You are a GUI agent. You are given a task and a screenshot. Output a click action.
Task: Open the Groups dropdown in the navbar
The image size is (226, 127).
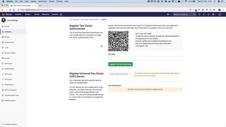(28, 14)
